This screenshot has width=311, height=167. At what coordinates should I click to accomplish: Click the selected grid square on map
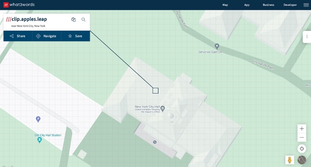[x=155, y=91]
